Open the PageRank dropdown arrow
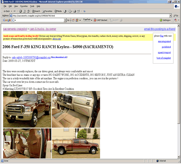The width and height of the screenshot is (181, 164). pyautogui.click(x=92, y=20)
